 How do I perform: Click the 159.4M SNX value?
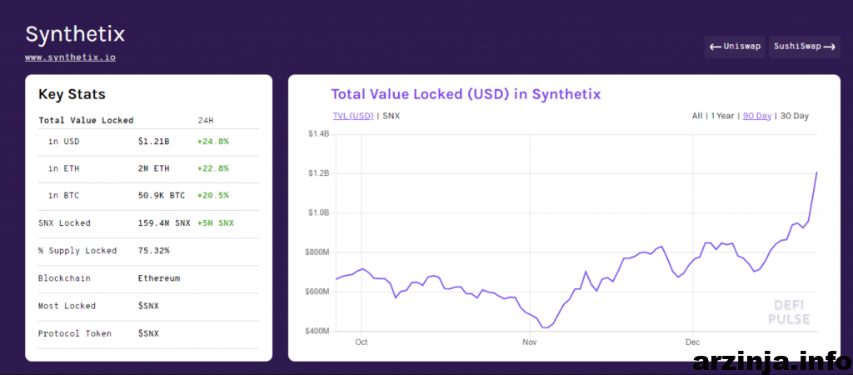click(x=164, y=223)
